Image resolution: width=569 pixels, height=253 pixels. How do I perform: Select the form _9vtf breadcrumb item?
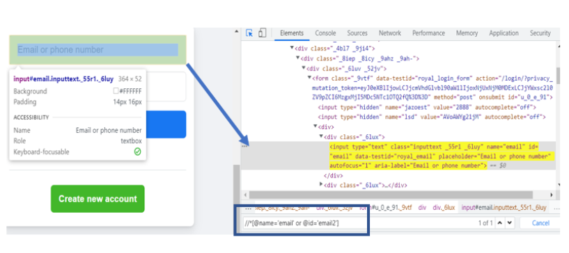point(385,208)
